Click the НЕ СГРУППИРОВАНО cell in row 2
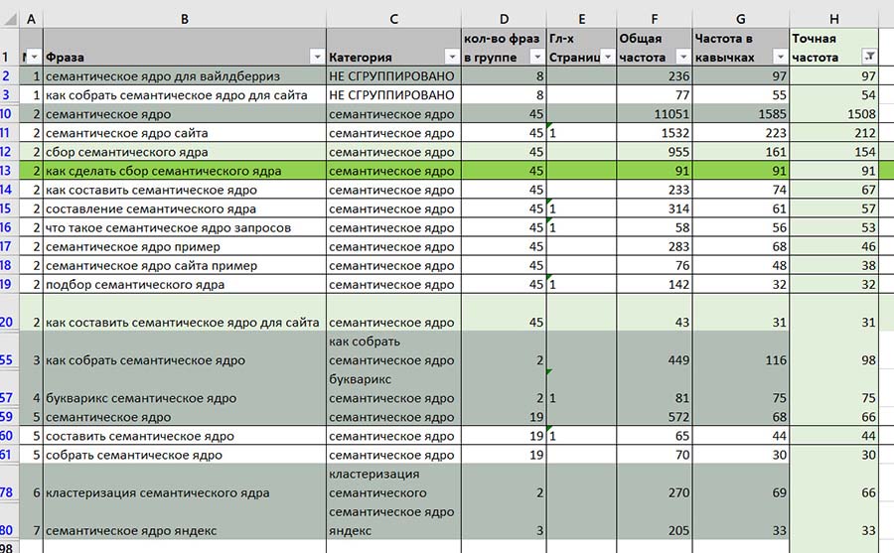Image resolution: width=894 pixels, height=553 pixels. pos(391,76)
